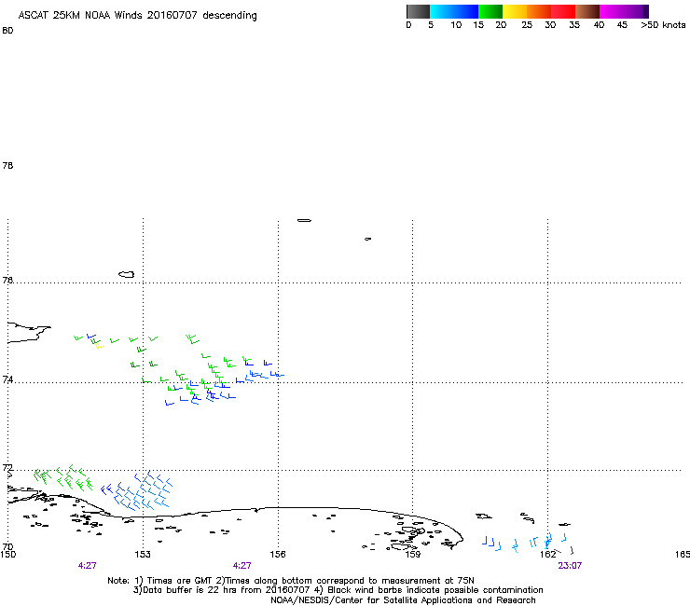Pick the brown 35-40 knots legend segment
The width and height of the screenshot is (690, 606).
tap(587, 11)
